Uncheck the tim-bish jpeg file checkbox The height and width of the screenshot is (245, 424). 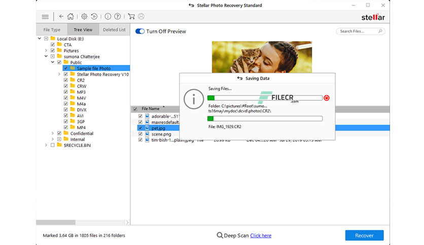(x=140, y=140)
